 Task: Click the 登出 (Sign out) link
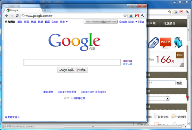[x=142, y=22]
